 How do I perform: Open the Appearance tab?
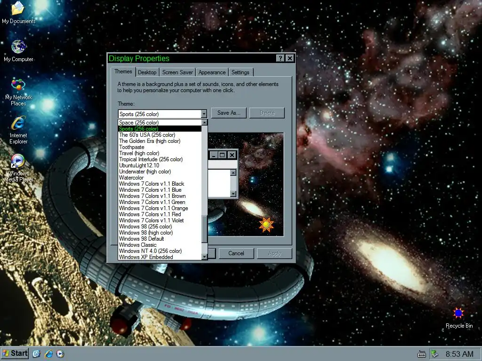[212, 72]
